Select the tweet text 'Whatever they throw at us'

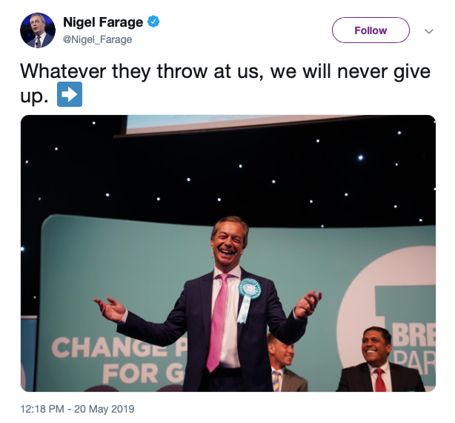139,71
